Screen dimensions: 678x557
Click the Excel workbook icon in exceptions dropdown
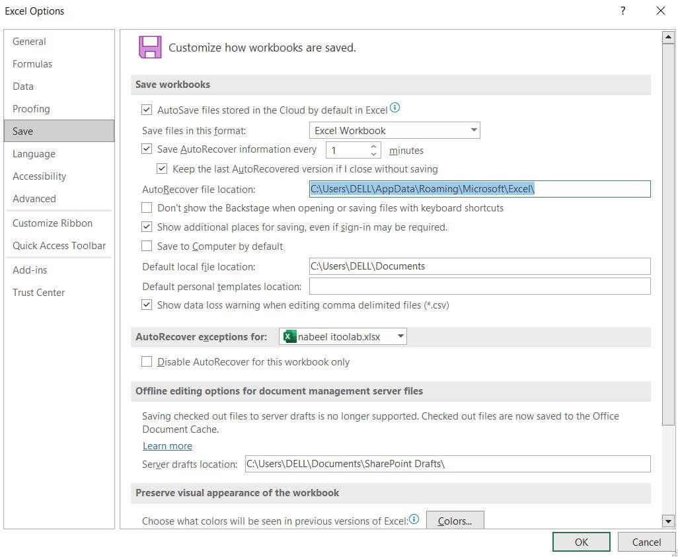coord(289,336)
